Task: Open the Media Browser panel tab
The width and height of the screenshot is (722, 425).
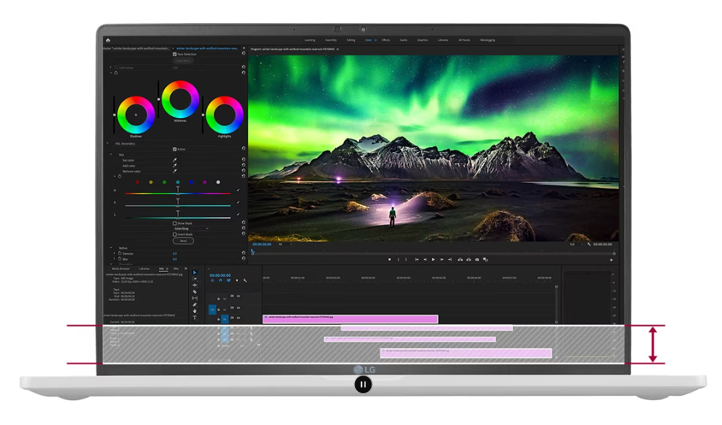Action: (121, 269)
